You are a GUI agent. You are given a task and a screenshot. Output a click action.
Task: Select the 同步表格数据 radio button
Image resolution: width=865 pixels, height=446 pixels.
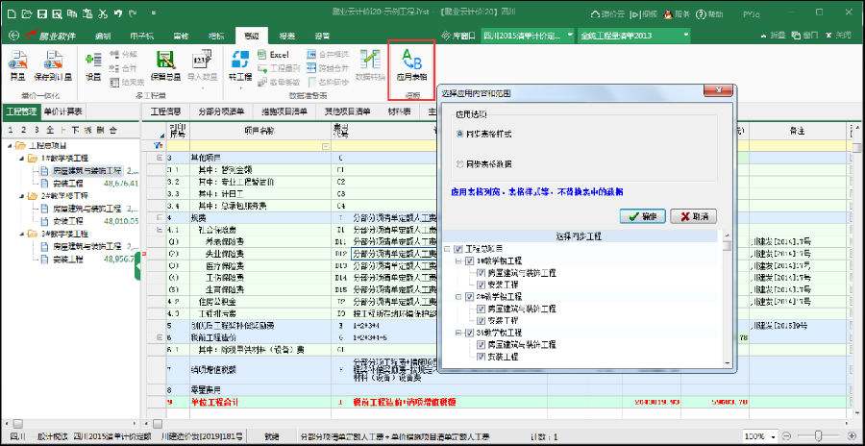click(x=461, y=164)
